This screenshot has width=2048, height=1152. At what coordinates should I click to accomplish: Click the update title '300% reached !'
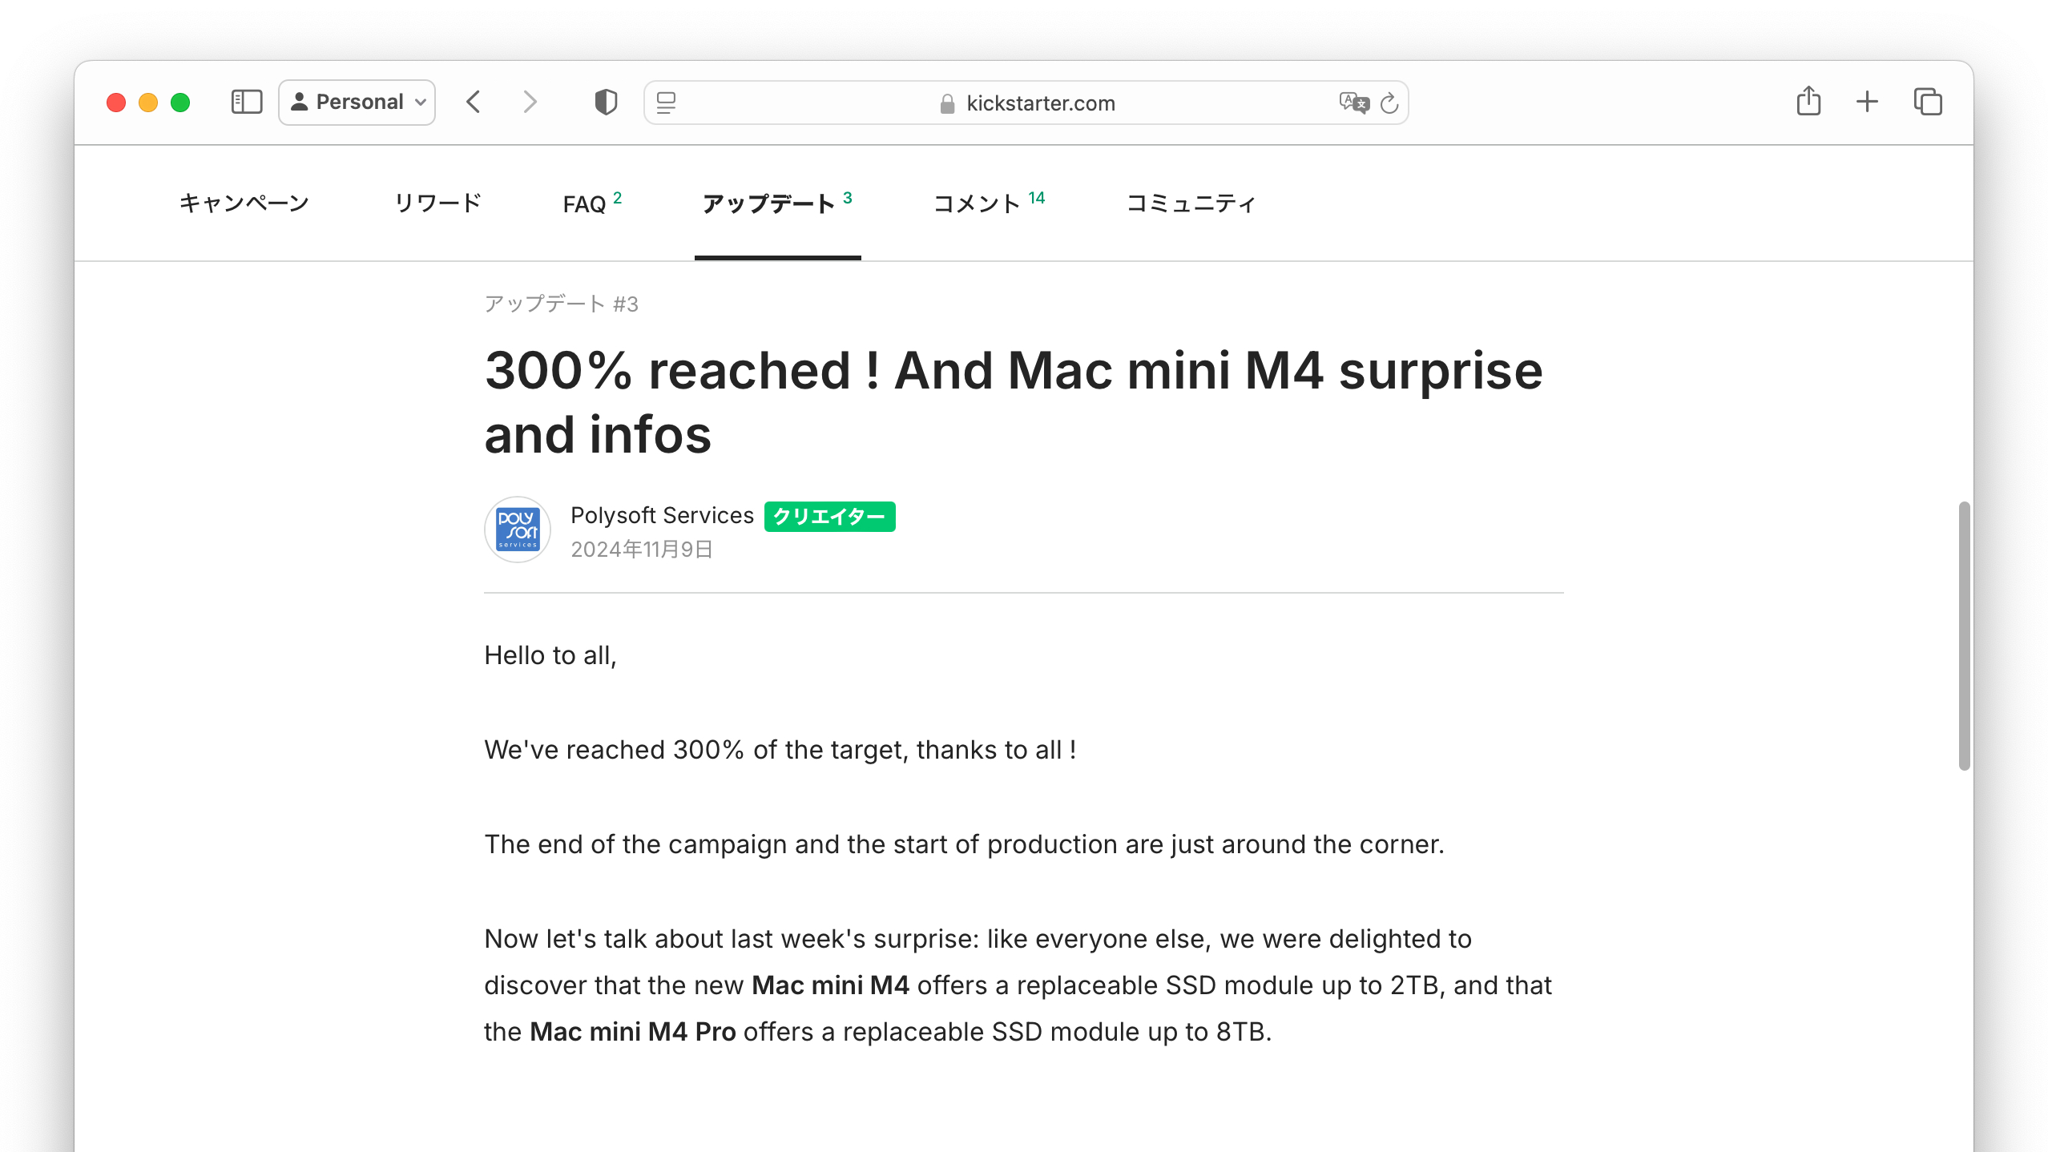pos(1014,402)
